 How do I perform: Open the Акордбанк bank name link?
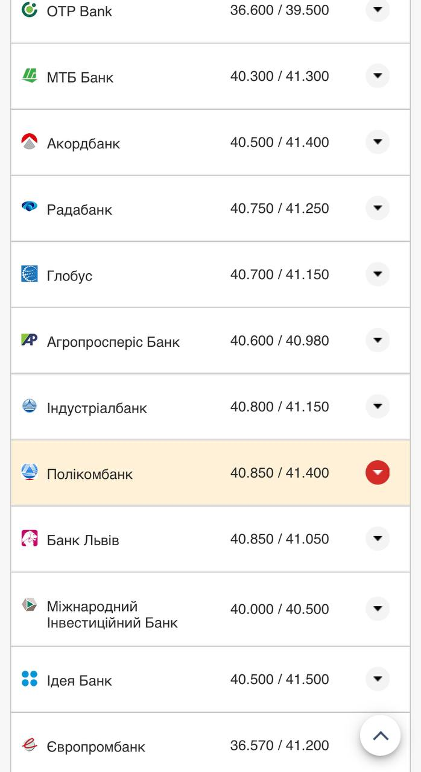point(83,144)
